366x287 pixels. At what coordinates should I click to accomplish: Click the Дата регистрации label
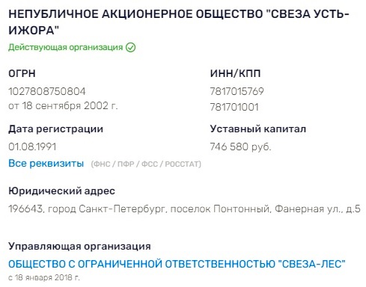tap(56, 129)
